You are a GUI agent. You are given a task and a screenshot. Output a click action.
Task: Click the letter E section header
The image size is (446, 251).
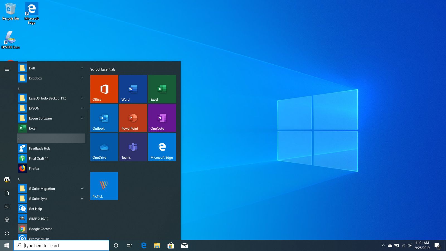point(51,89)
